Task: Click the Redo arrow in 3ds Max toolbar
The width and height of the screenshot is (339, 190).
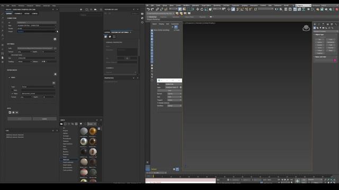Action: point(152,9)
